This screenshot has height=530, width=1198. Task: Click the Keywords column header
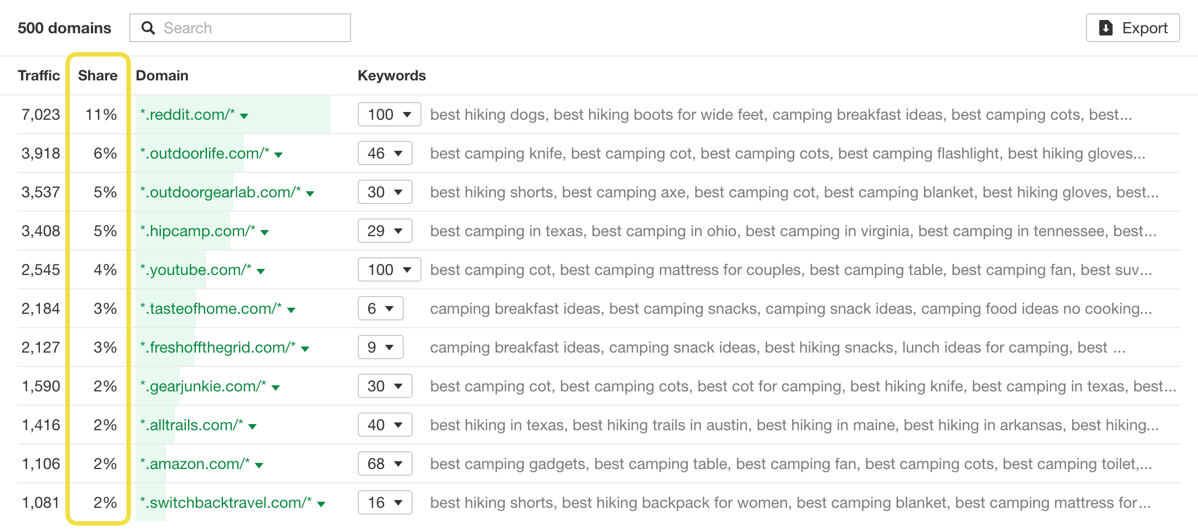pyautogui.click(x=392, y=75)
